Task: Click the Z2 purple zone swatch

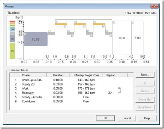Action: 12,39
